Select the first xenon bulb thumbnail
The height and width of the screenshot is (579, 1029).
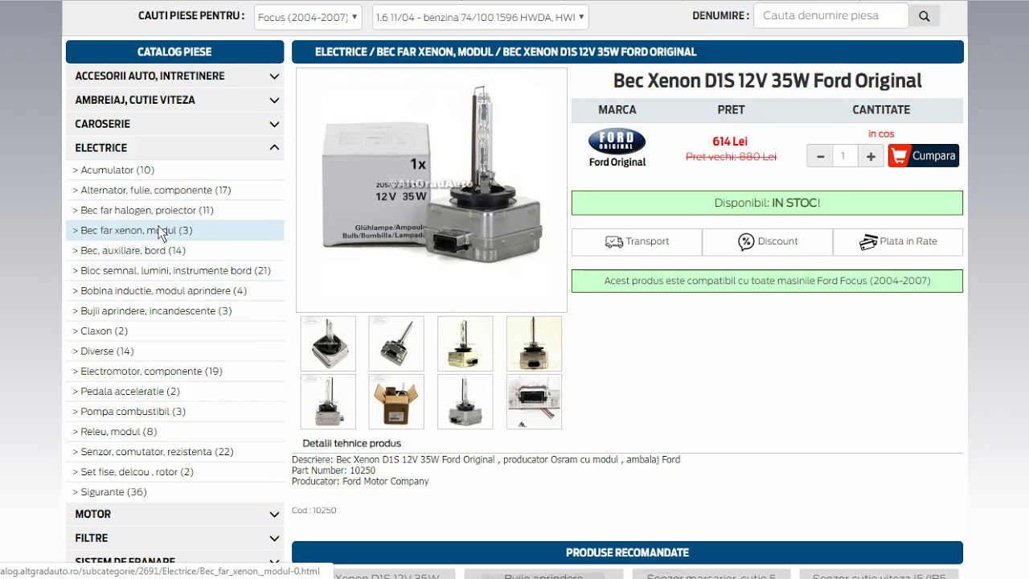(x=328, y=343)
